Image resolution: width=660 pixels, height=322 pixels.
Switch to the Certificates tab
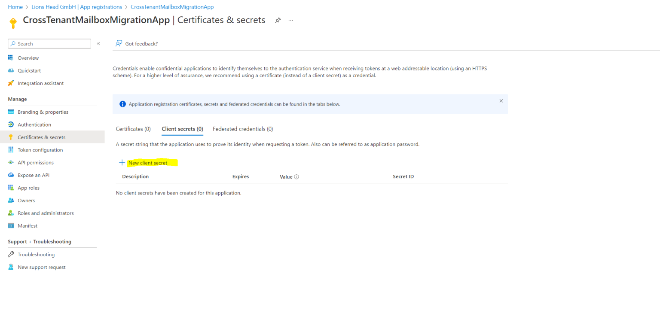click(133, 128)
